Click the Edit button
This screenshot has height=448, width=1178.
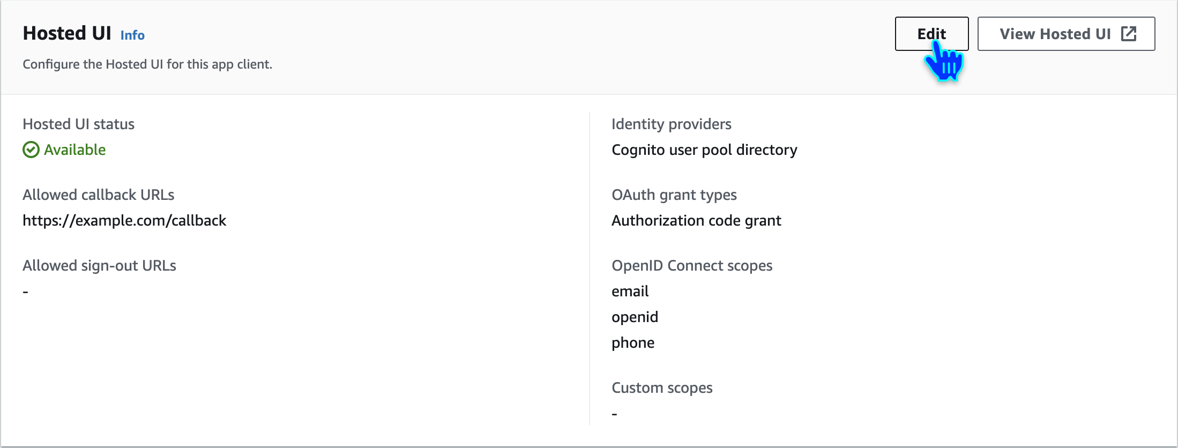931,34
